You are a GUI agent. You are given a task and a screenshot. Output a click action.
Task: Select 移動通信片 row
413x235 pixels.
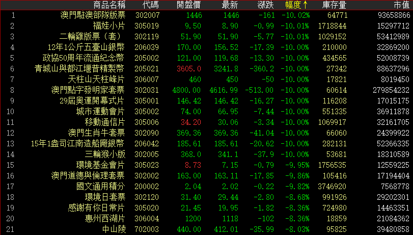click(x=207, y=122)
